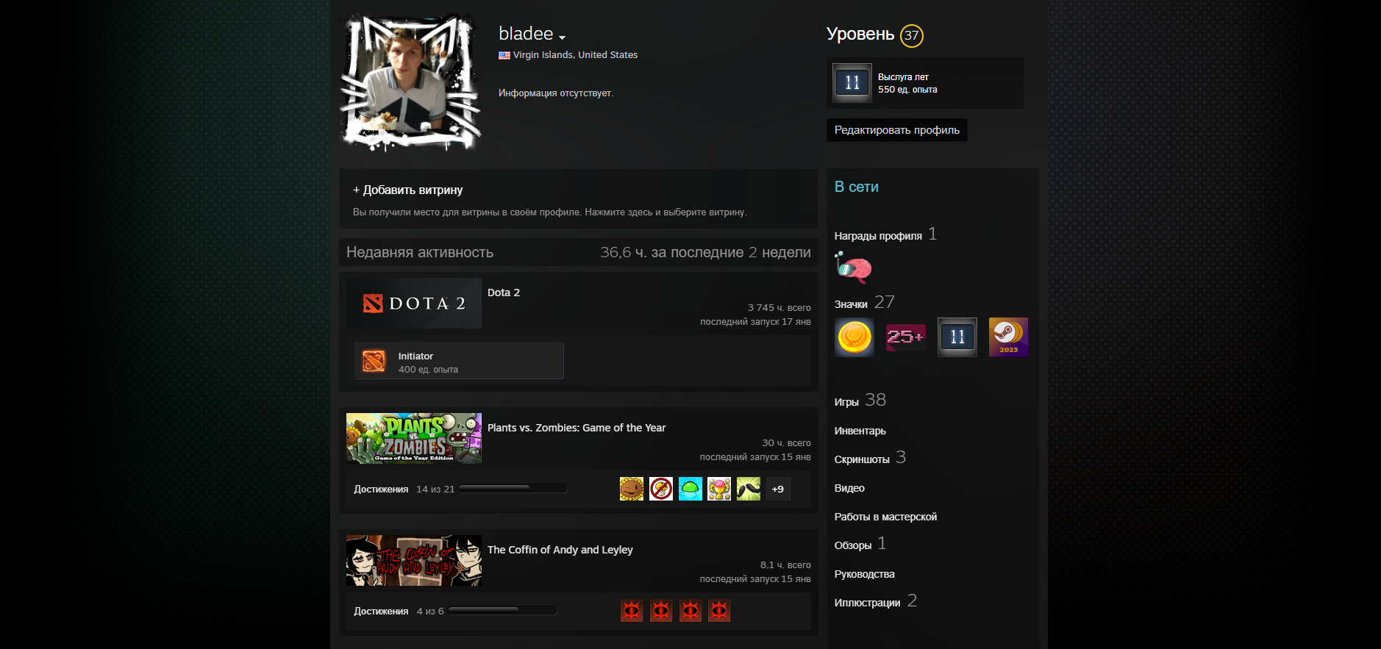Click first red eye achievement icon

click(x=632, y=611)
